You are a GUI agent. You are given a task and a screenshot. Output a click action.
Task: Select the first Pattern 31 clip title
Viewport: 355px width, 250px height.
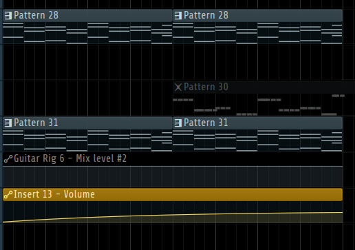click(x=36, y=123)
